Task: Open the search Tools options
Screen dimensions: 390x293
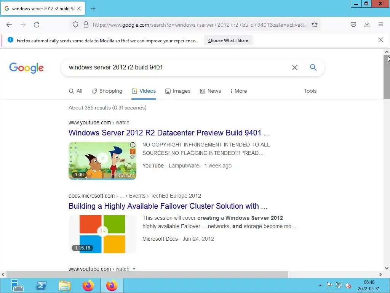Action: click(x=310, y=91)
